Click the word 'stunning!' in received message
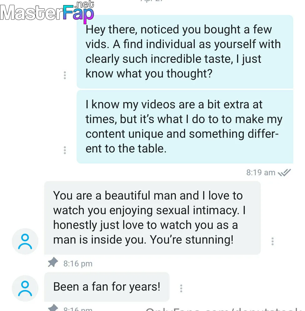The image size is (305, 311). pos(209,240)
